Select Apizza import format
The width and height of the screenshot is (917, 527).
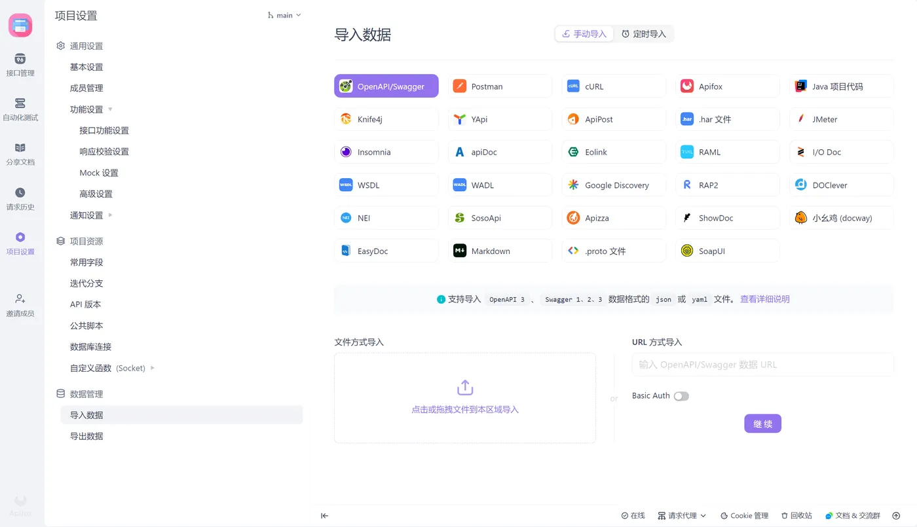tap(614, 218)
